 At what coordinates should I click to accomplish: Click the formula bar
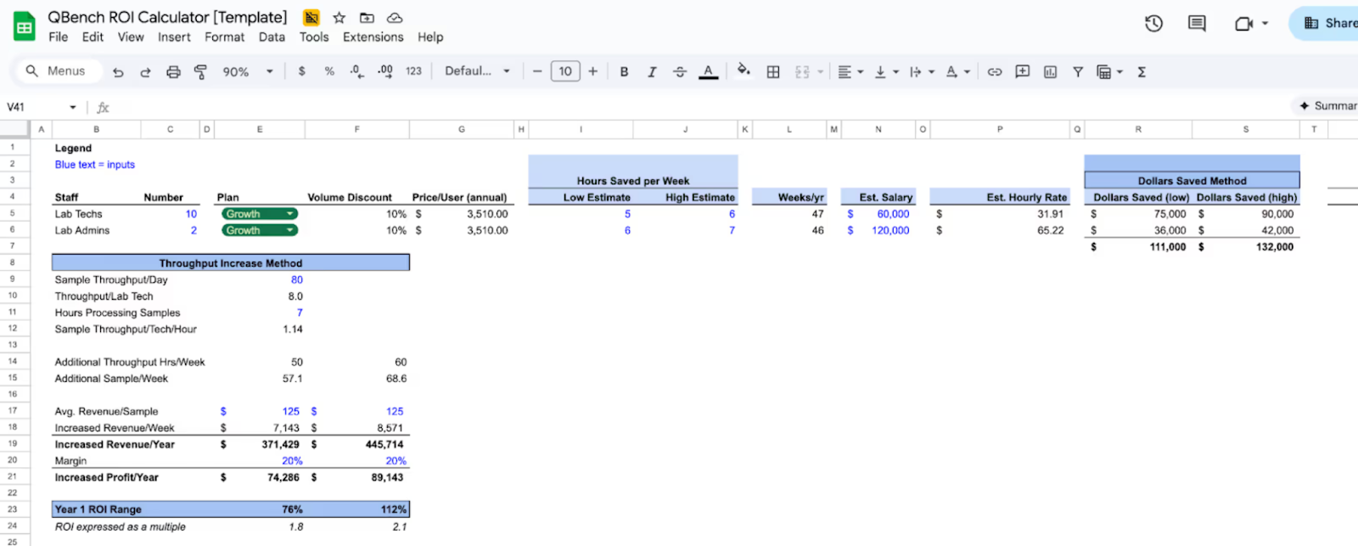696,107
